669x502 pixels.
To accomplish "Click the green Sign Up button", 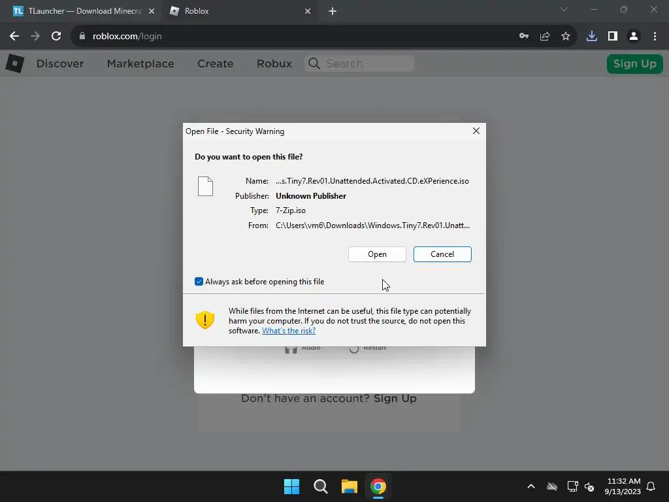I will pos(635,63).
